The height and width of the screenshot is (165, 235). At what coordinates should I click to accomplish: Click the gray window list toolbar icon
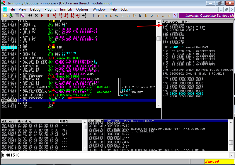click(17, 16)
